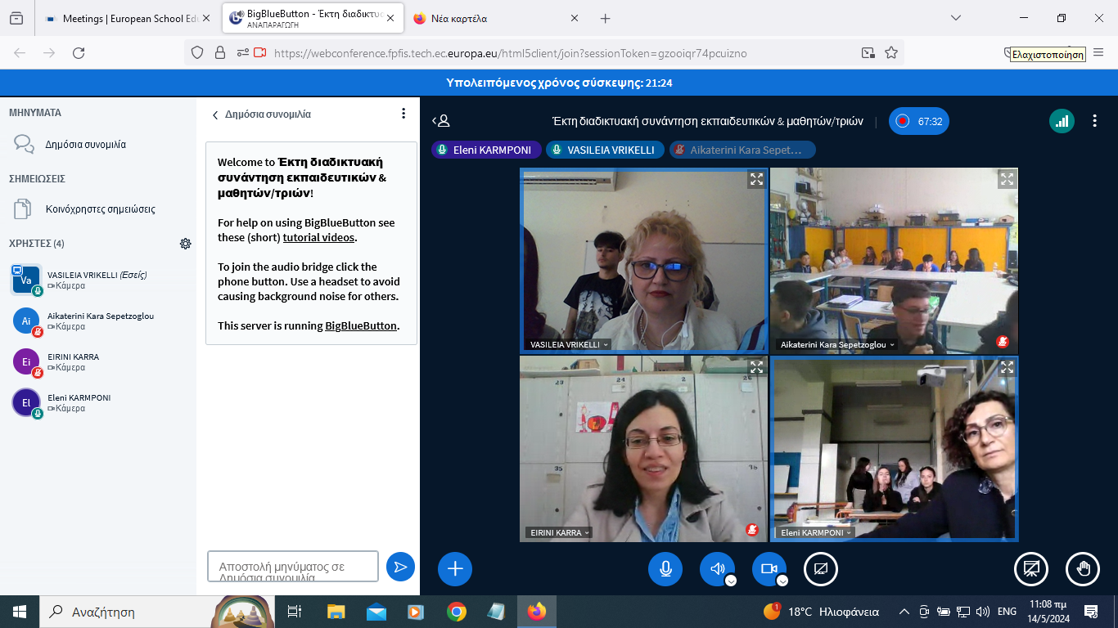The height and width of the screenshot is (628, 1118).
Task: Toggle the webcam sharing button
Action: click(x=769, y=569)
